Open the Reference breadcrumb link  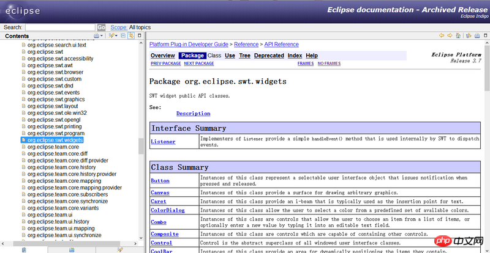click(x=246, y=44)
